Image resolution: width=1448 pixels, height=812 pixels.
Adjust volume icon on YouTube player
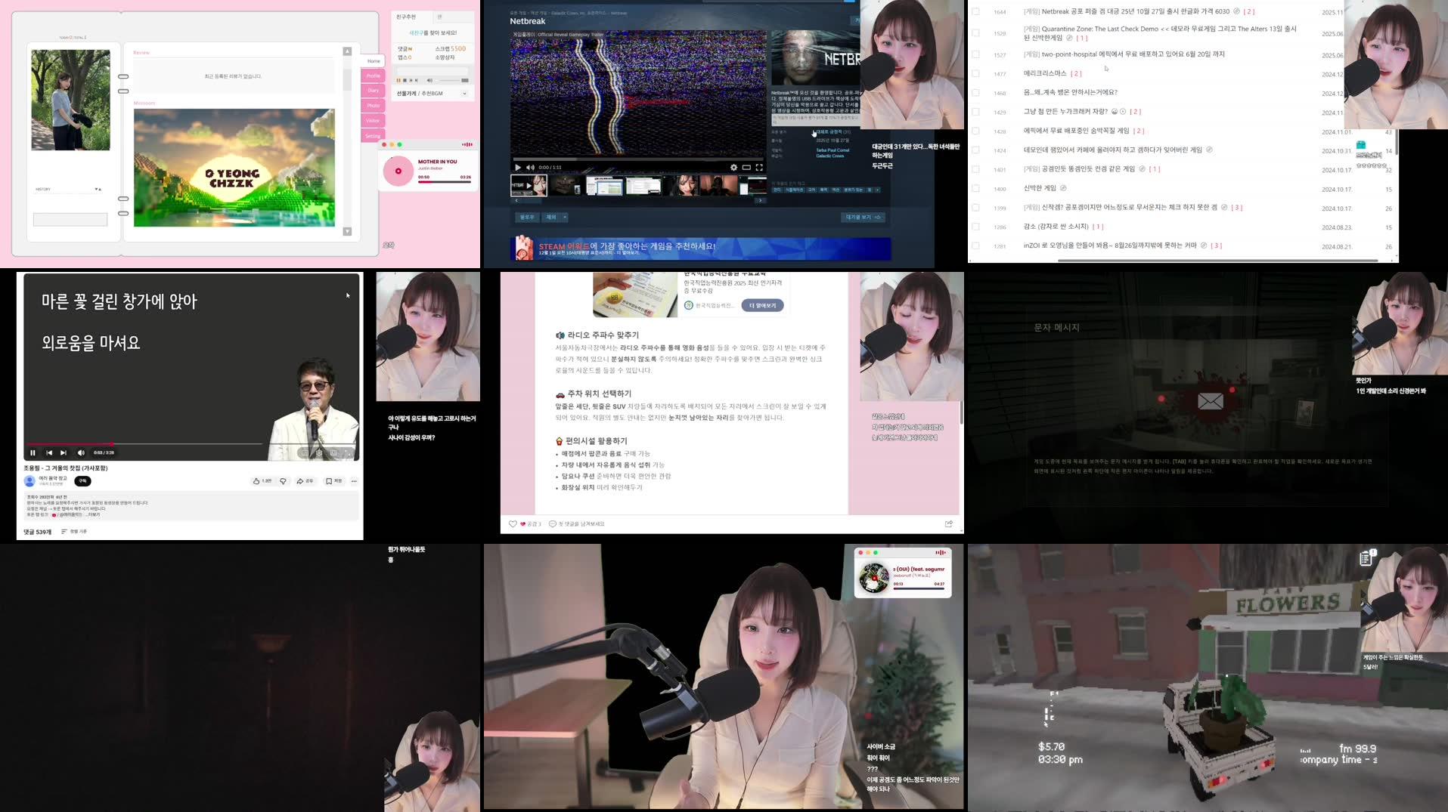81,453
